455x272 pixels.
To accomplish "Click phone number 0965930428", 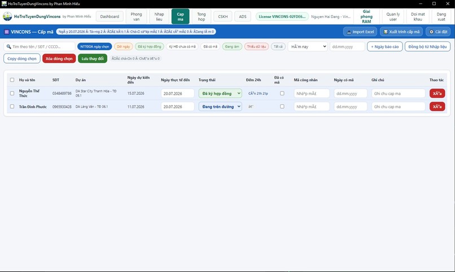I will [62, 107].
